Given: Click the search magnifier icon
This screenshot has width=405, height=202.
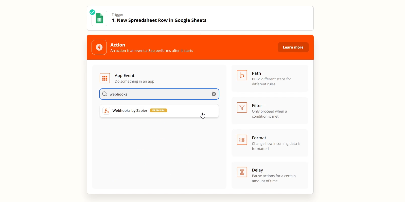Looking at the screenshot, I should point(104,94).
